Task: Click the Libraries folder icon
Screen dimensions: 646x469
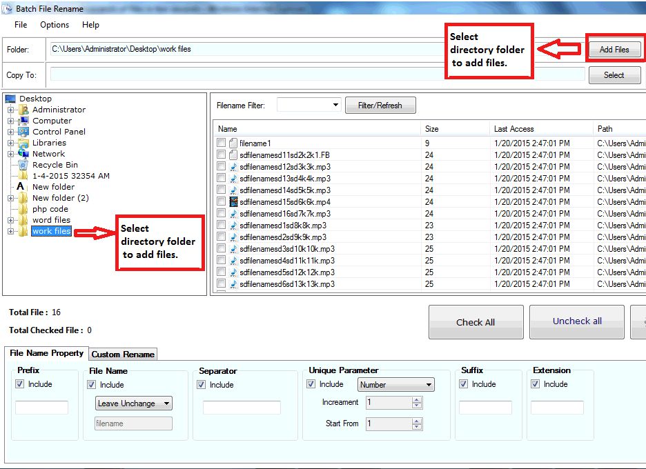Action: point(23,143)
